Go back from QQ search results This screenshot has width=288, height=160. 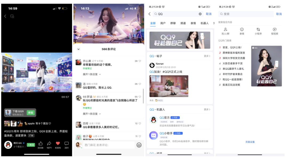[x=150, y=14]
